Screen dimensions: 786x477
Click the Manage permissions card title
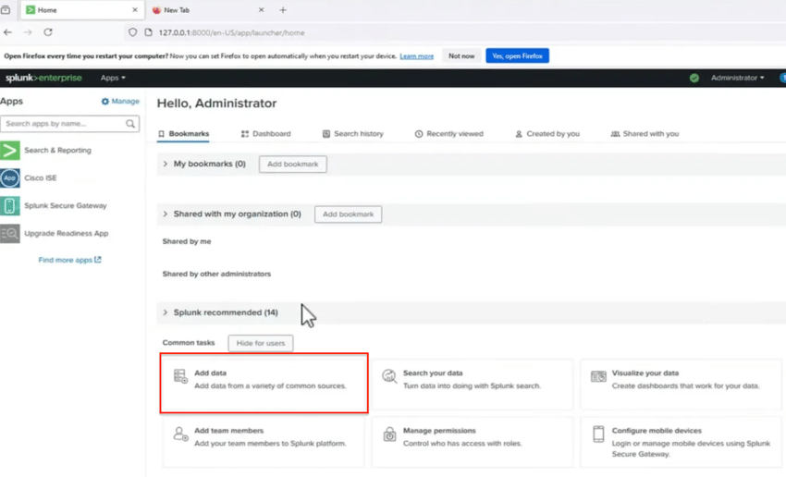tap(439, 431)
